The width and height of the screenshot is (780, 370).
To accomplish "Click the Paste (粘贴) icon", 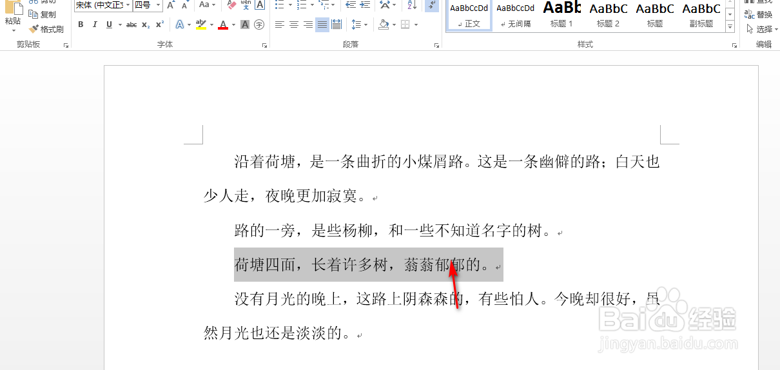I will [x=13, y=8].
